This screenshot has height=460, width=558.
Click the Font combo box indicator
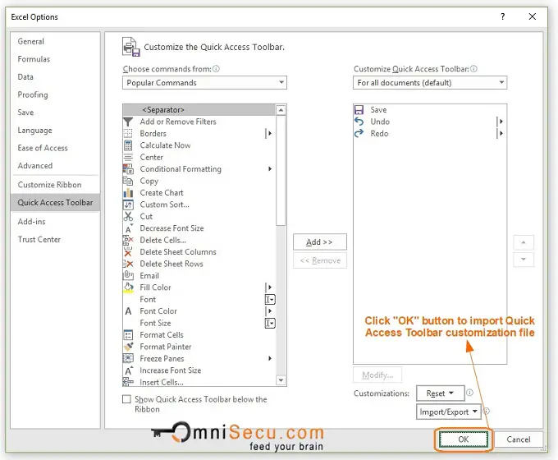pos(270,300)
